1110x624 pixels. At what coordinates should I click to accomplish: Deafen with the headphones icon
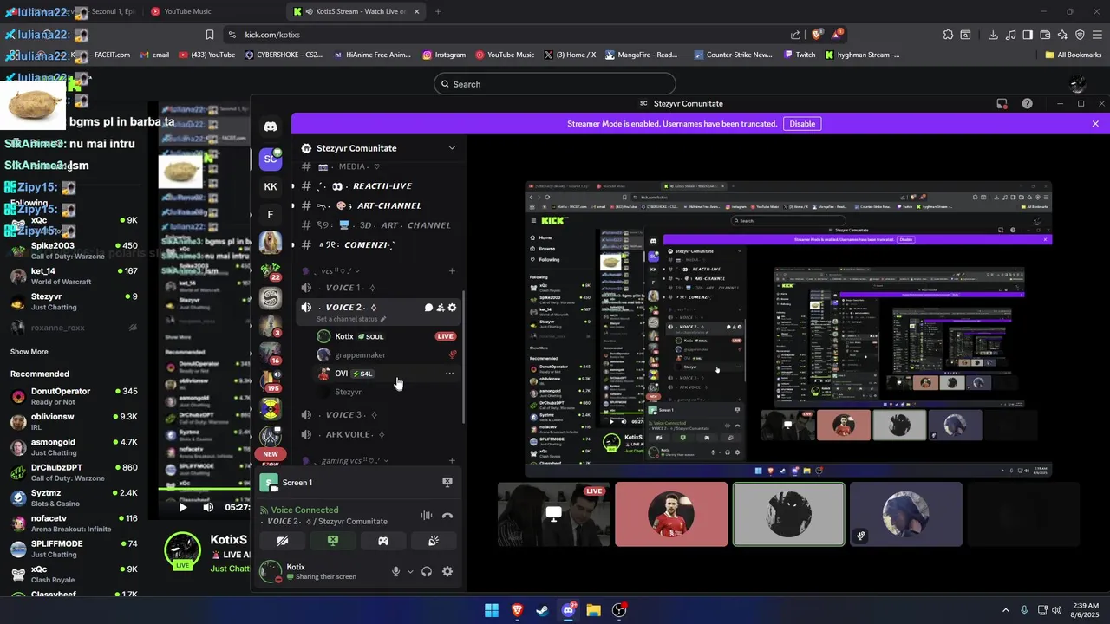click(x=427, y=571)
